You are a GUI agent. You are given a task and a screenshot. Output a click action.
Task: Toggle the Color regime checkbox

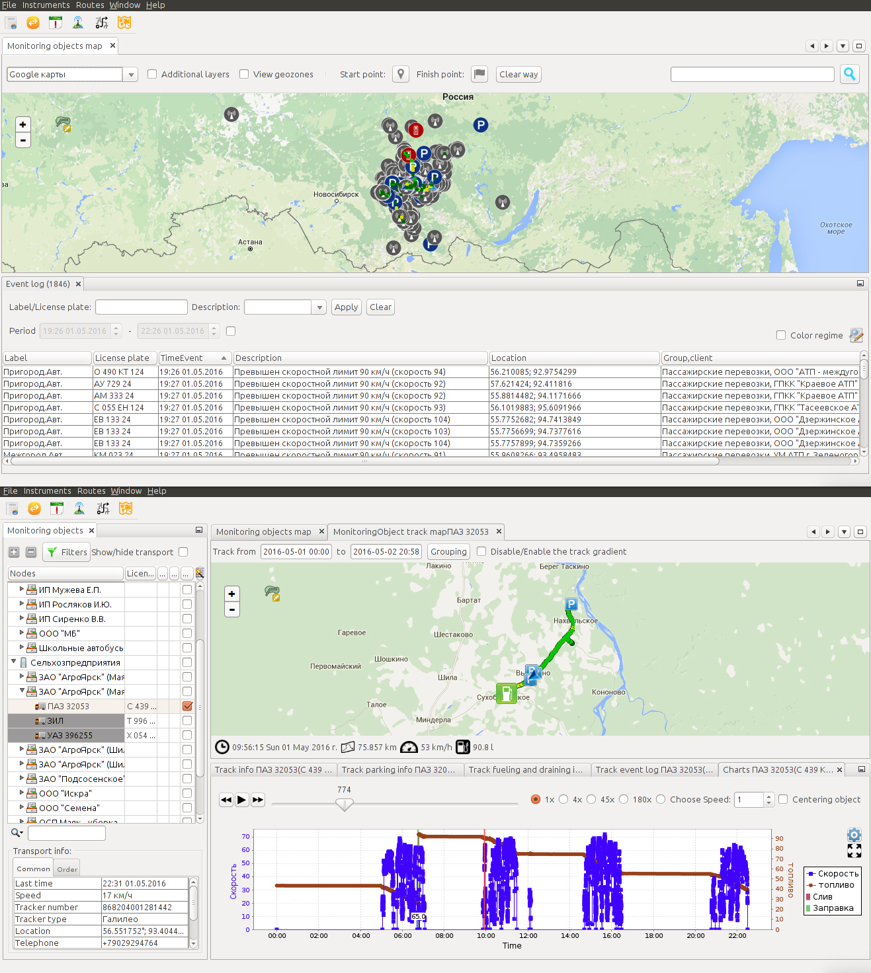pos(781,335)
